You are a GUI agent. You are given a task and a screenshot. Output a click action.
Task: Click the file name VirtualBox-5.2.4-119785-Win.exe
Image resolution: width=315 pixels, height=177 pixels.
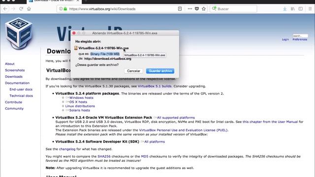103,48
